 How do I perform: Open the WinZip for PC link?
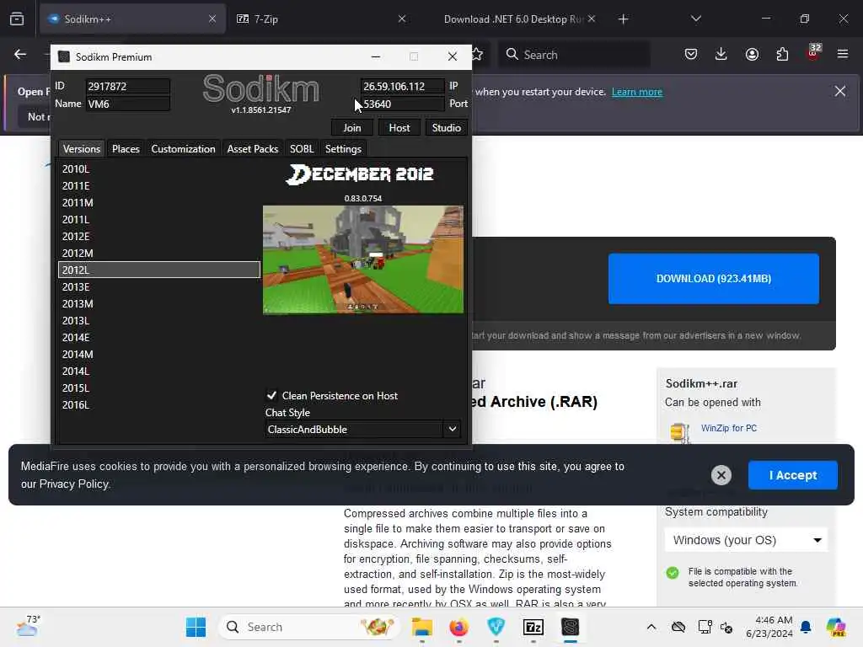(x=729, y=428)
